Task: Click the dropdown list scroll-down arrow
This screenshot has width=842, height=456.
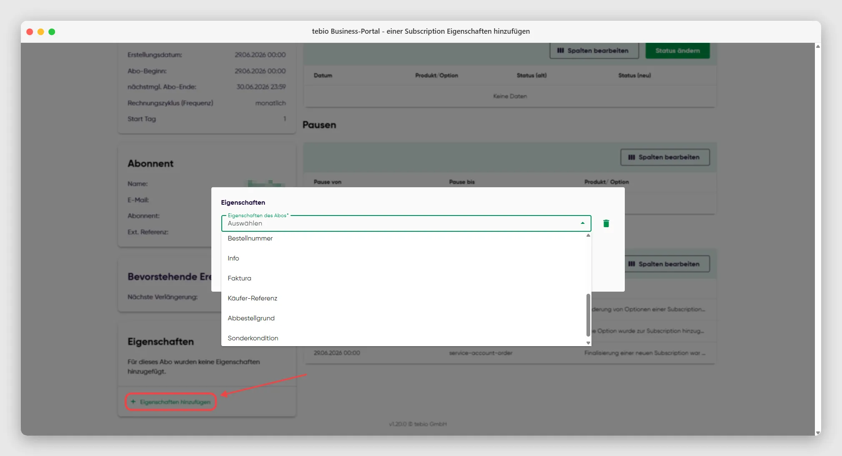Action: click(588, 343)
